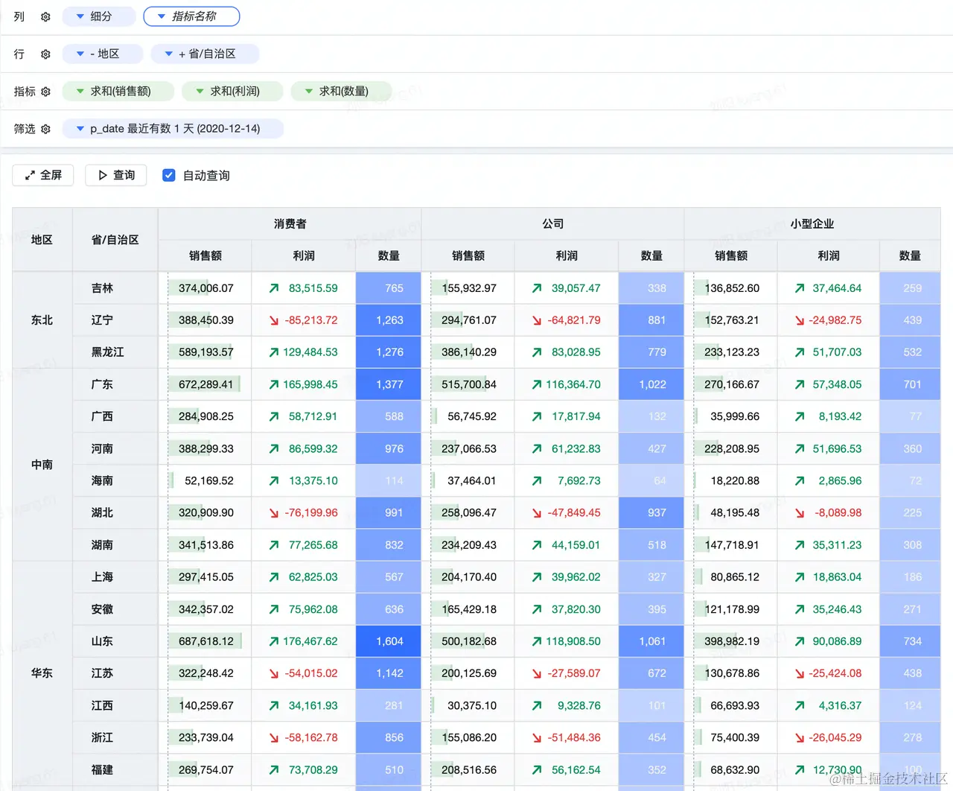Select the 安徽 province row label
953x791 pixels.
(115, 609)
